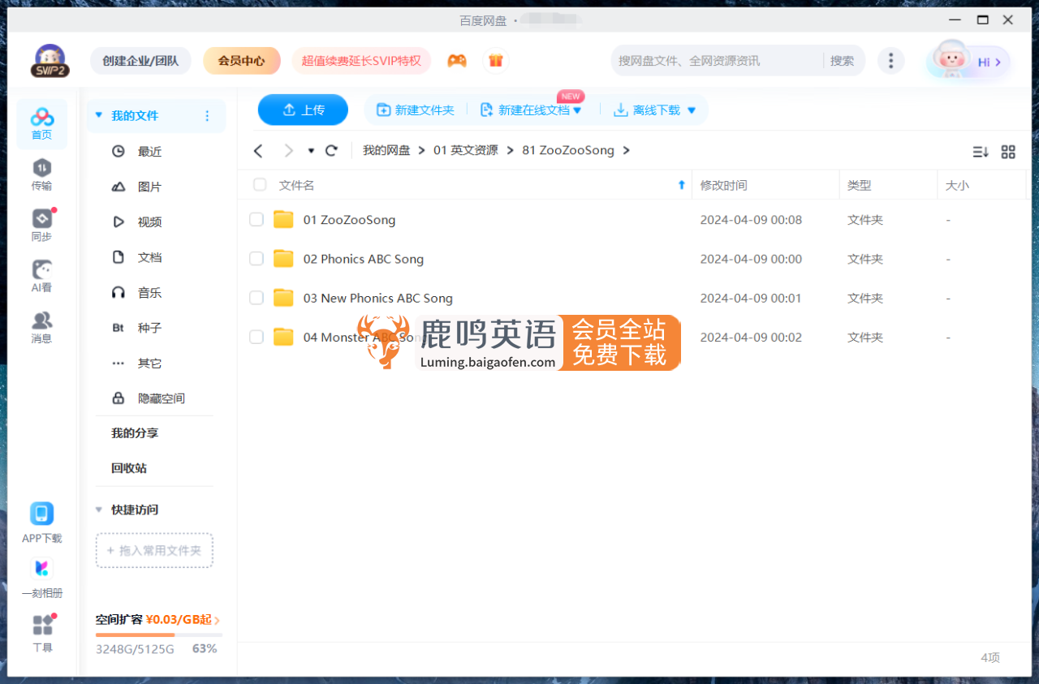
Task: Select 种子 in the sidebar
Action: click(x=150, y=328)
